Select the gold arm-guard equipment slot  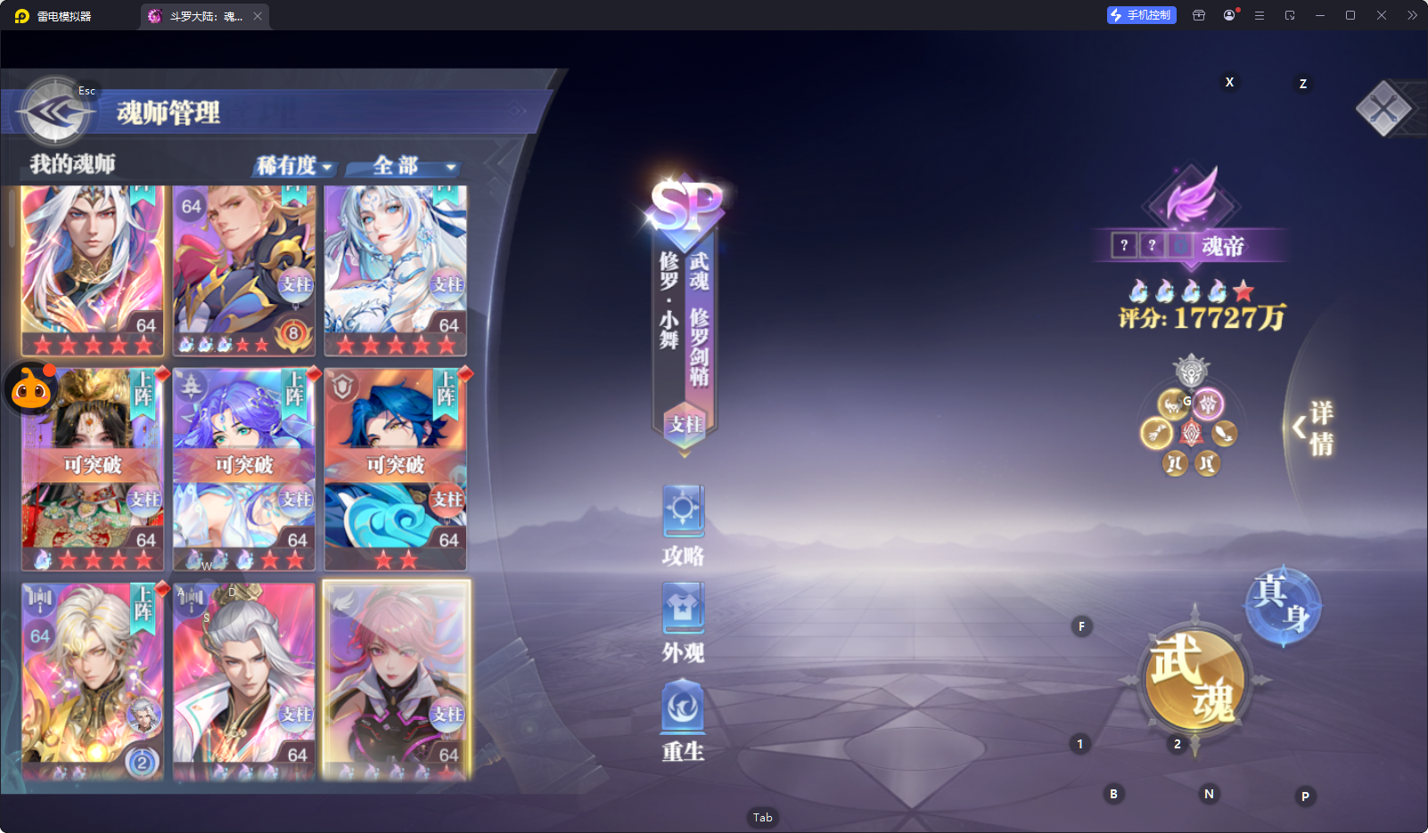(1225, 434)
